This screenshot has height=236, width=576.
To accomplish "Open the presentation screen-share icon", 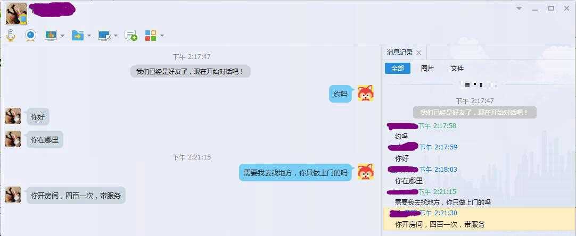I will point(51,35).
